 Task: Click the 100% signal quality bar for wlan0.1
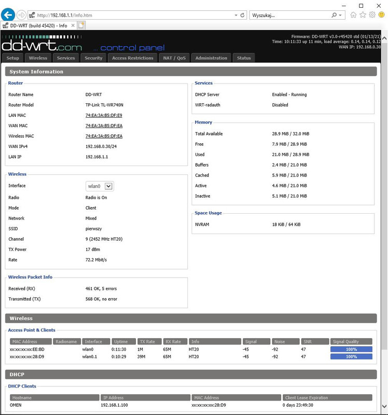351,357
